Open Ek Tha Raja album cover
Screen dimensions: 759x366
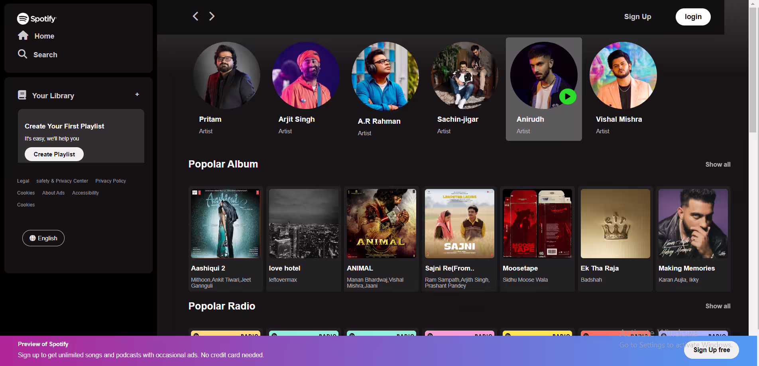coord(615,224)
